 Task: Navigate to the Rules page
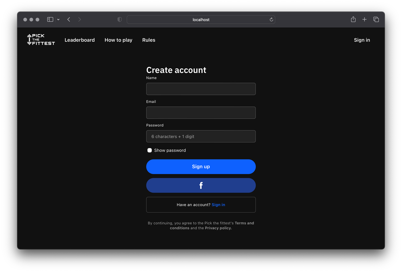coord(149,40)
